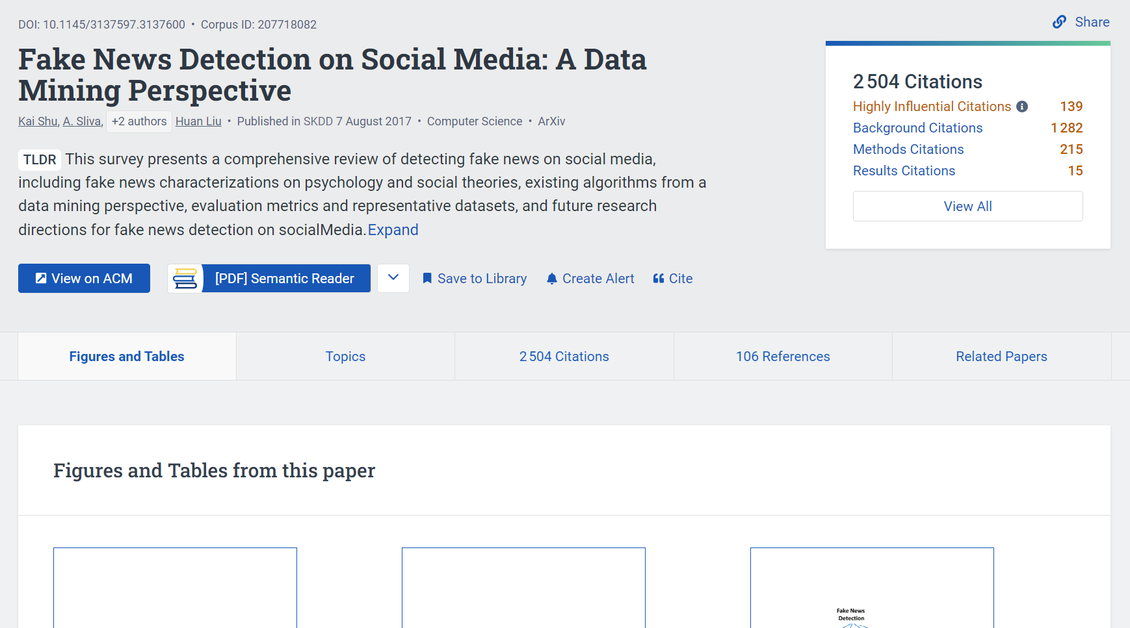The image size is (1130, 628).
Task: Open the dropdown arrow beside Semantic Reader
Action: coord(393,278)
